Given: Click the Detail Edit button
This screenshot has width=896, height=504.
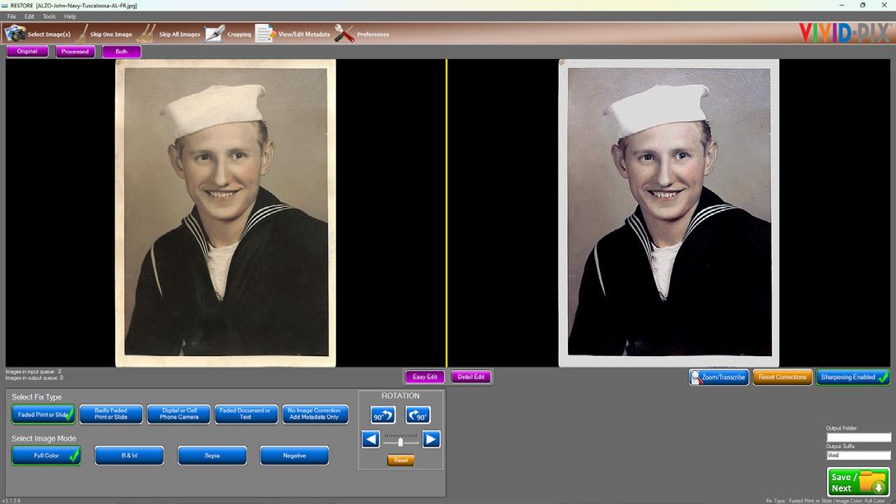Looking at the screenshot, I should [x=471, y=377].
